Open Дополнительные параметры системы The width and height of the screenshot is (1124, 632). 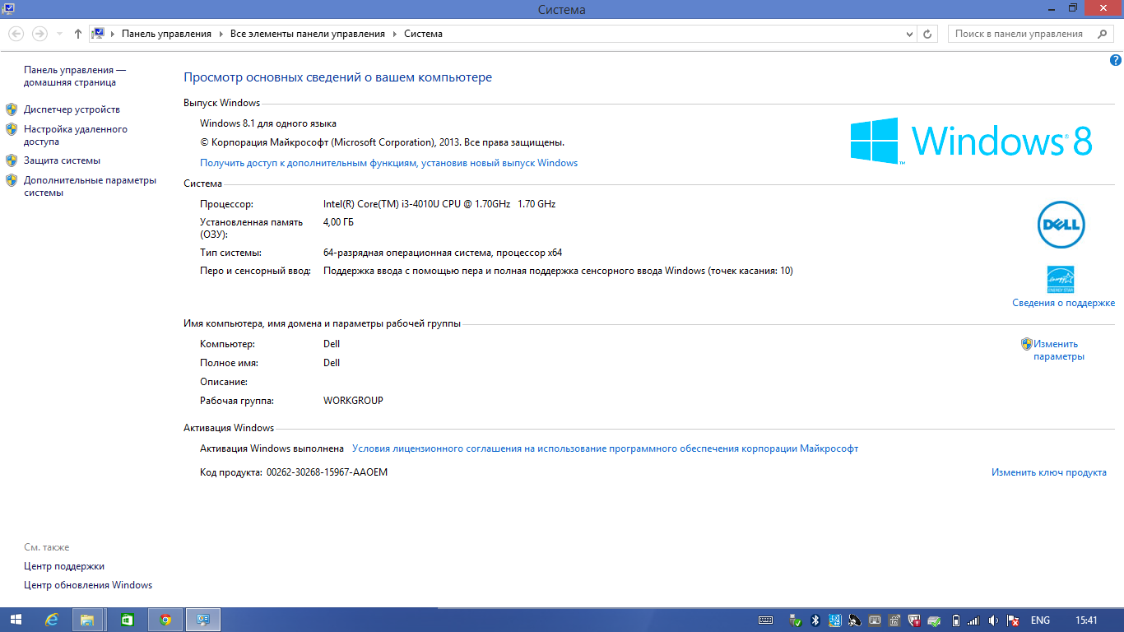click(90, 186)
